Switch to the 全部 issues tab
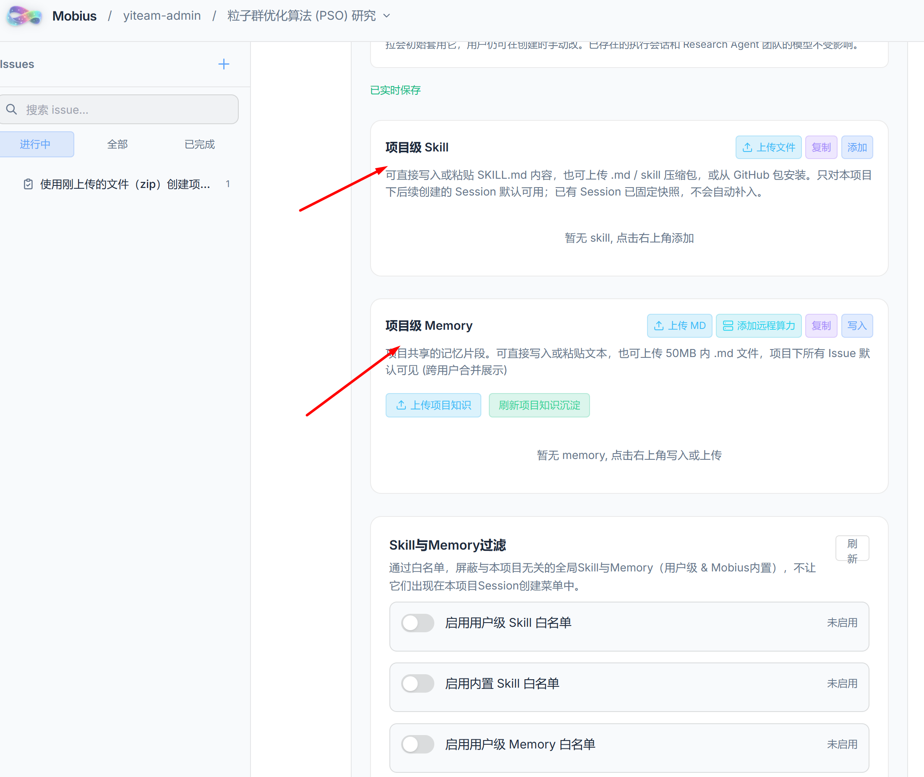 click(x=117, y=144)
